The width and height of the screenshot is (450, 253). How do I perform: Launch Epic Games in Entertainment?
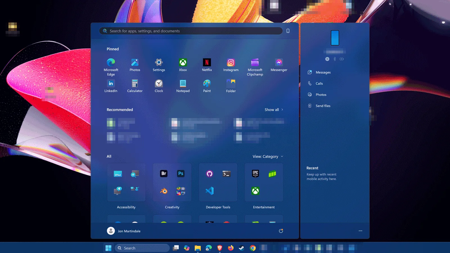click(x=255, y=174)
